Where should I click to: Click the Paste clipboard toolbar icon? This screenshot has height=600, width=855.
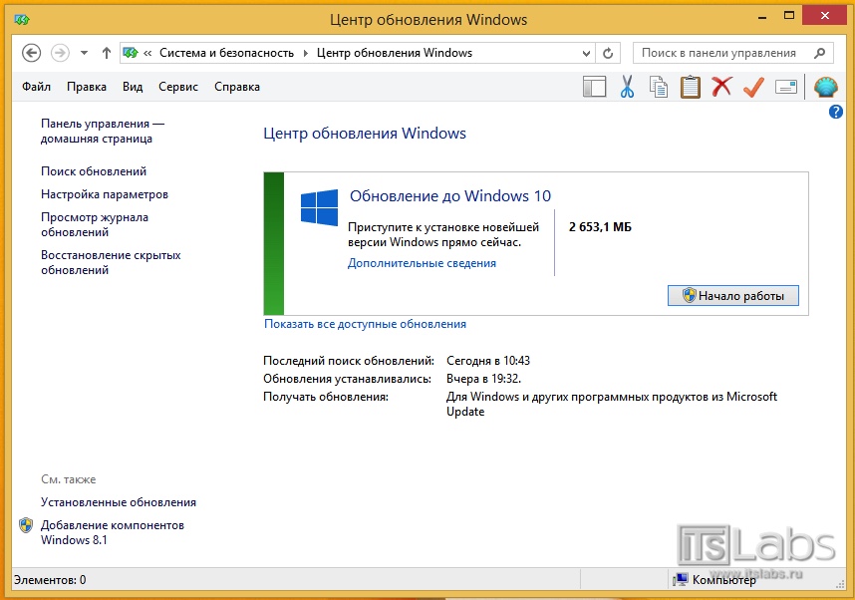click(690, 87)
